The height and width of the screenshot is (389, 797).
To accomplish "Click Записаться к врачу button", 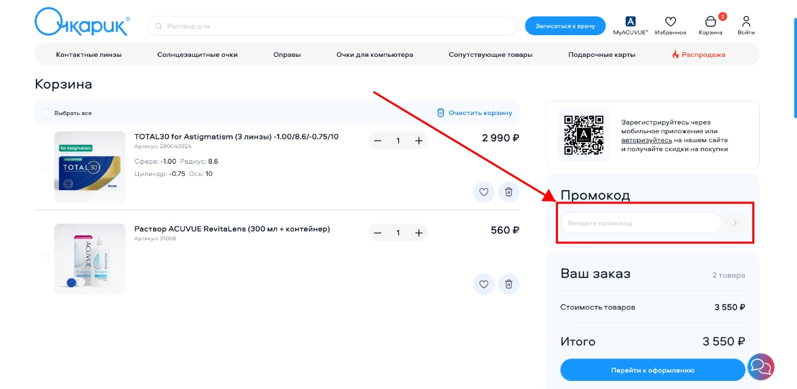I will click(565, 26).
